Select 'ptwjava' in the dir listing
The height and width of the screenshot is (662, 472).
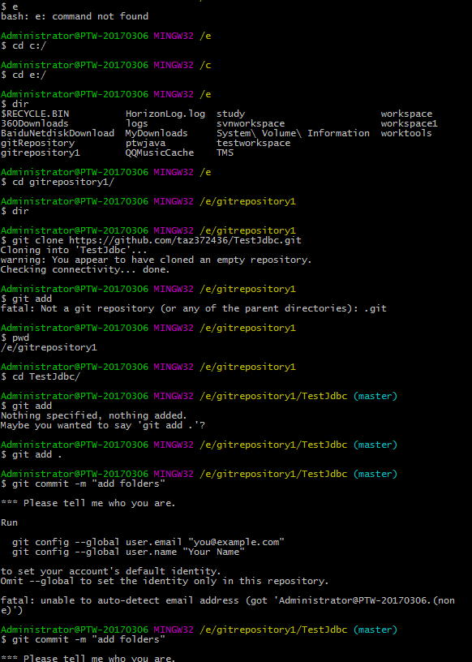point(145,143)
